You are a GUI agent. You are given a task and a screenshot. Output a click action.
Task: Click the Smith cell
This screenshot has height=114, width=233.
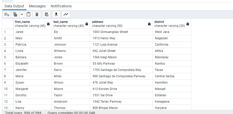pyautogui.click(x=71, y=38)
